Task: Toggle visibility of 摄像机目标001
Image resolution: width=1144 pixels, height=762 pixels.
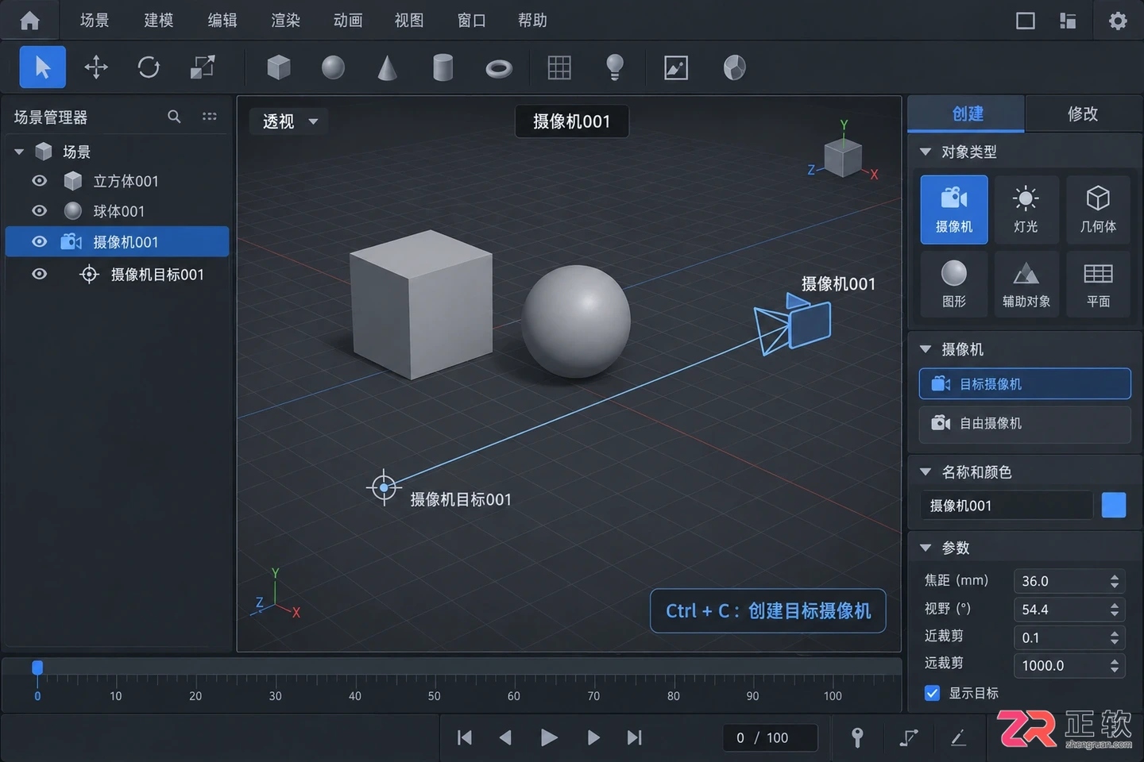Action: click(39, 274)
